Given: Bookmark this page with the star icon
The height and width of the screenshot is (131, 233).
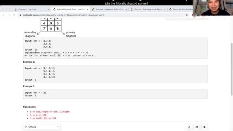Looking at the screenshot, I should pyautogui.click(x=187, y=15).
